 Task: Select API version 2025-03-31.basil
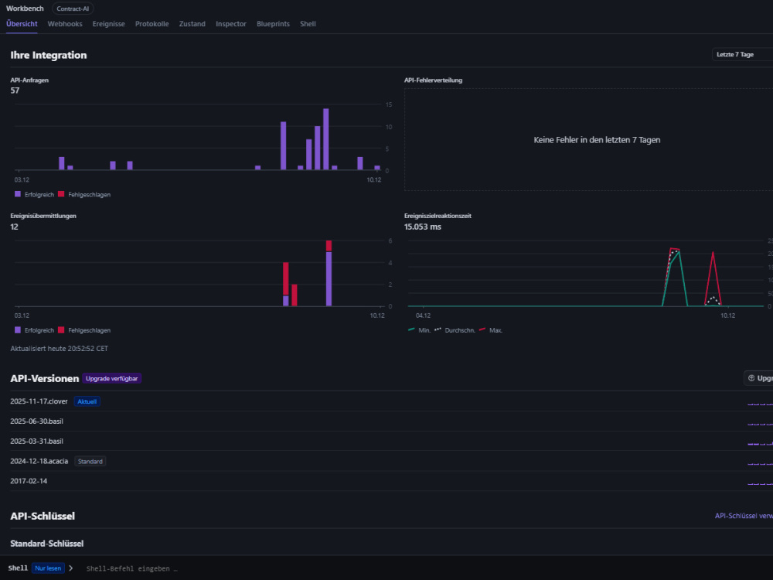pyautogui.click(x=36, y=441)
